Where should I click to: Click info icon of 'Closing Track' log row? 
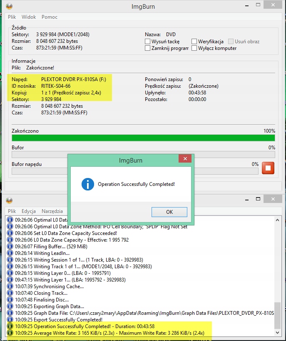[10, 293]
